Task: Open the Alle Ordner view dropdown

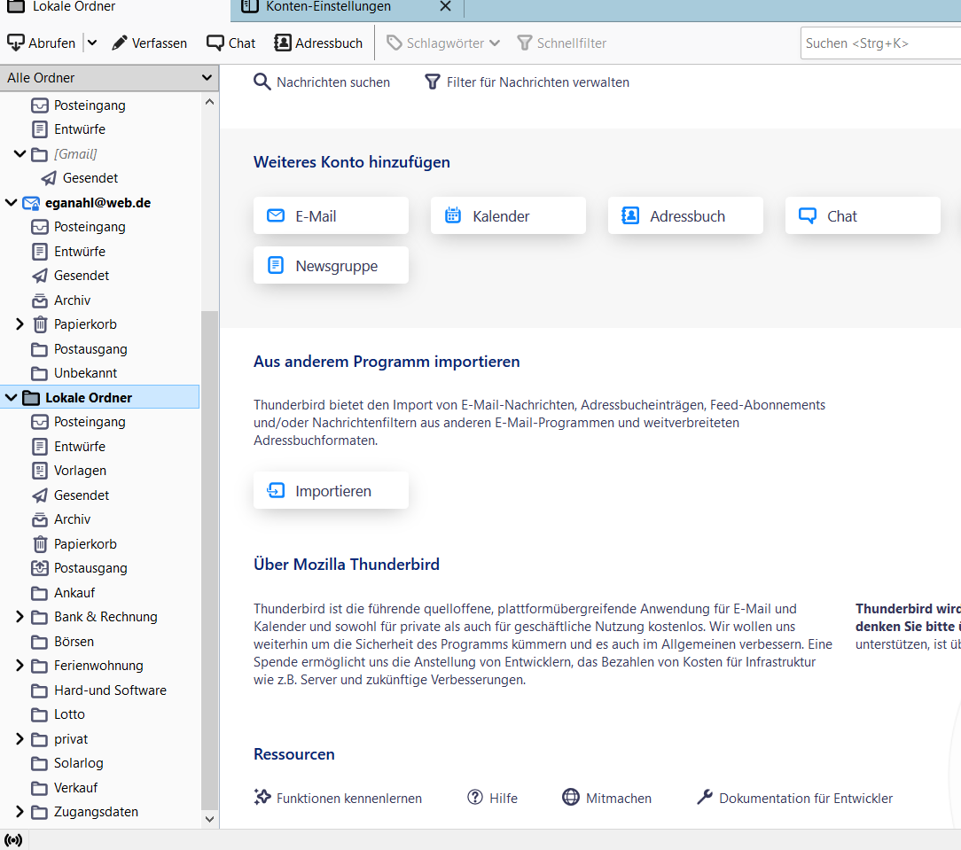Action: click(108, 78)
